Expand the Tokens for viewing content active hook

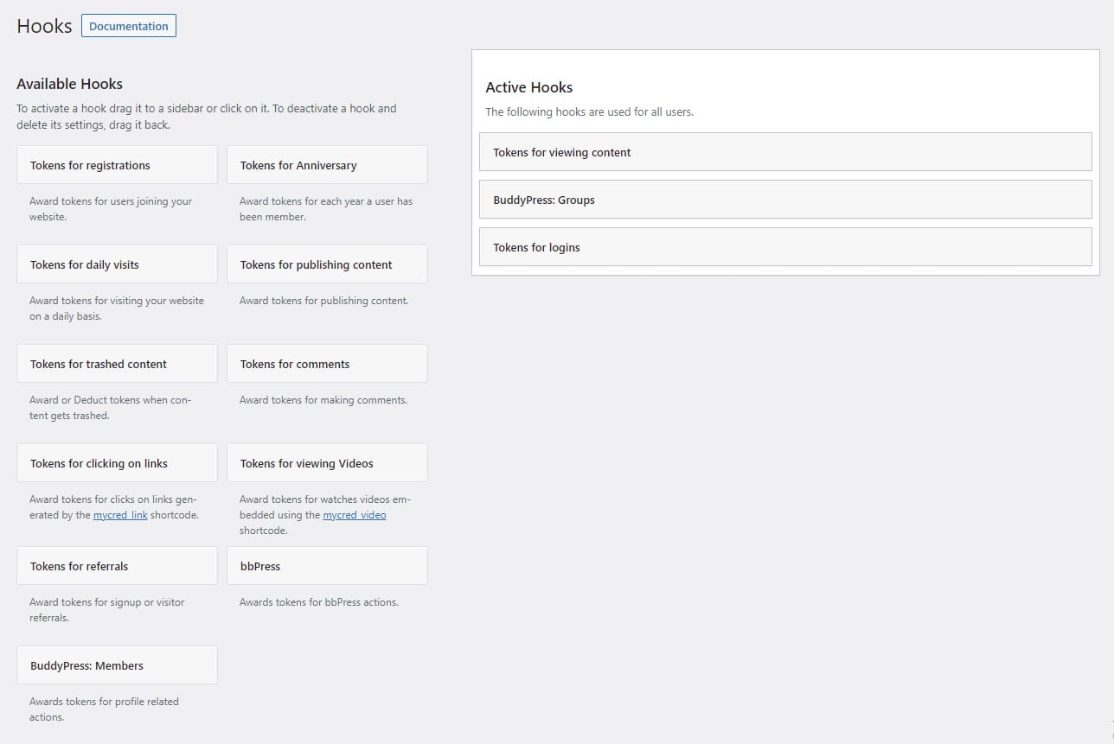(785, 152)
